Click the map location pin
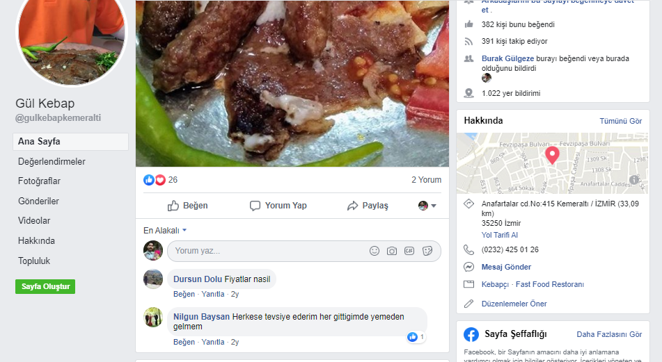This screenshot has width=662, height=362. [552, 155]
